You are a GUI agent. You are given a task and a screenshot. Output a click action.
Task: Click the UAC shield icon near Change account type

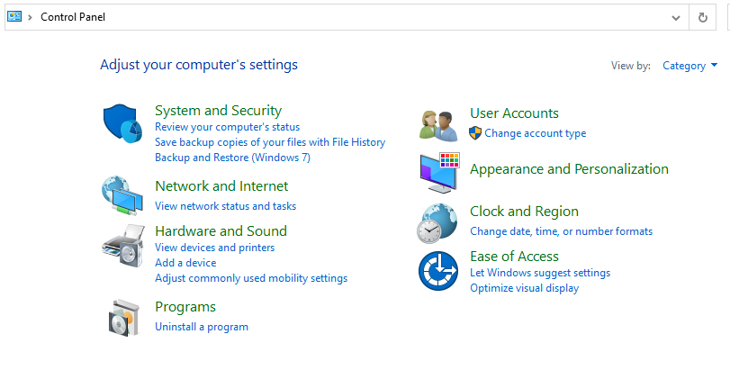475,133
